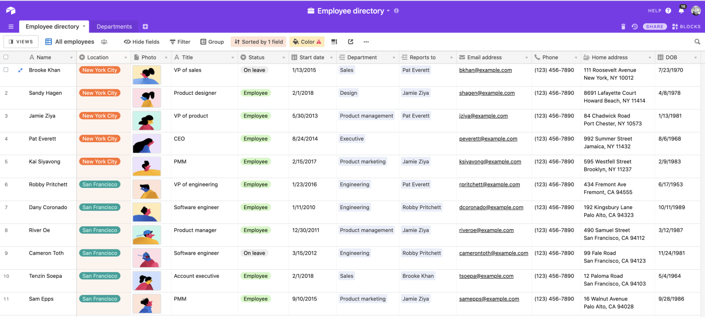Click Pat Everett link in Brooke Khan row

tap(416, 70)
